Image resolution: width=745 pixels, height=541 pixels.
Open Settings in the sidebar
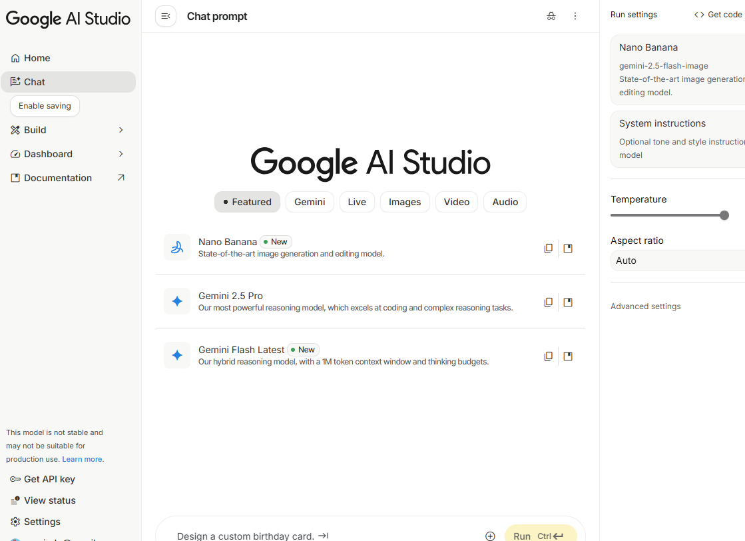coord(42,522)
